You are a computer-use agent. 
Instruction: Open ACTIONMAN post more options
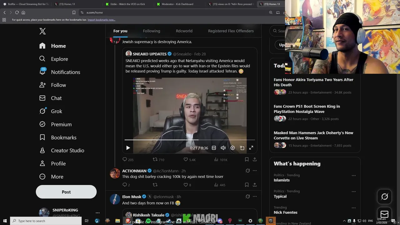tap(255, 171)
